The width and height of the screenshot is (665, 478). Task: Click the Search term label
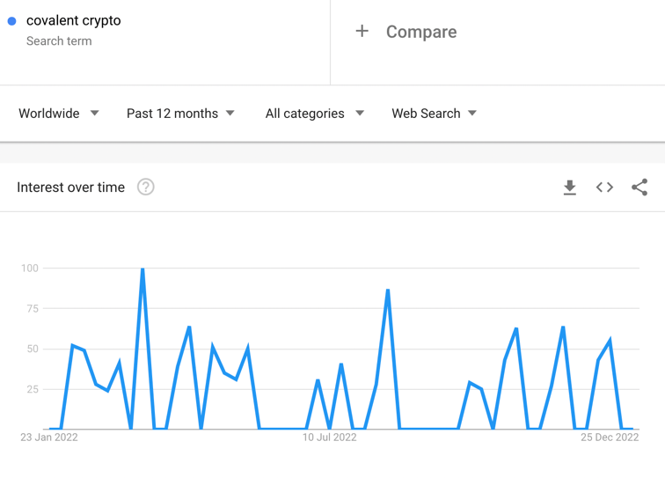coord(59,41)
